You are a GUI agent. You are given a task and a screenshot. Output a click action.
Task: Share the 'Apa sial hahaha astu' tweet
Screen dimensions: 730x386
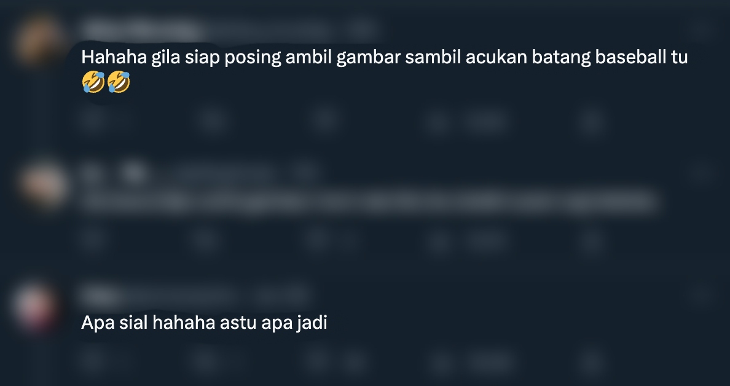pyautogui.click(x=592, y=361)
